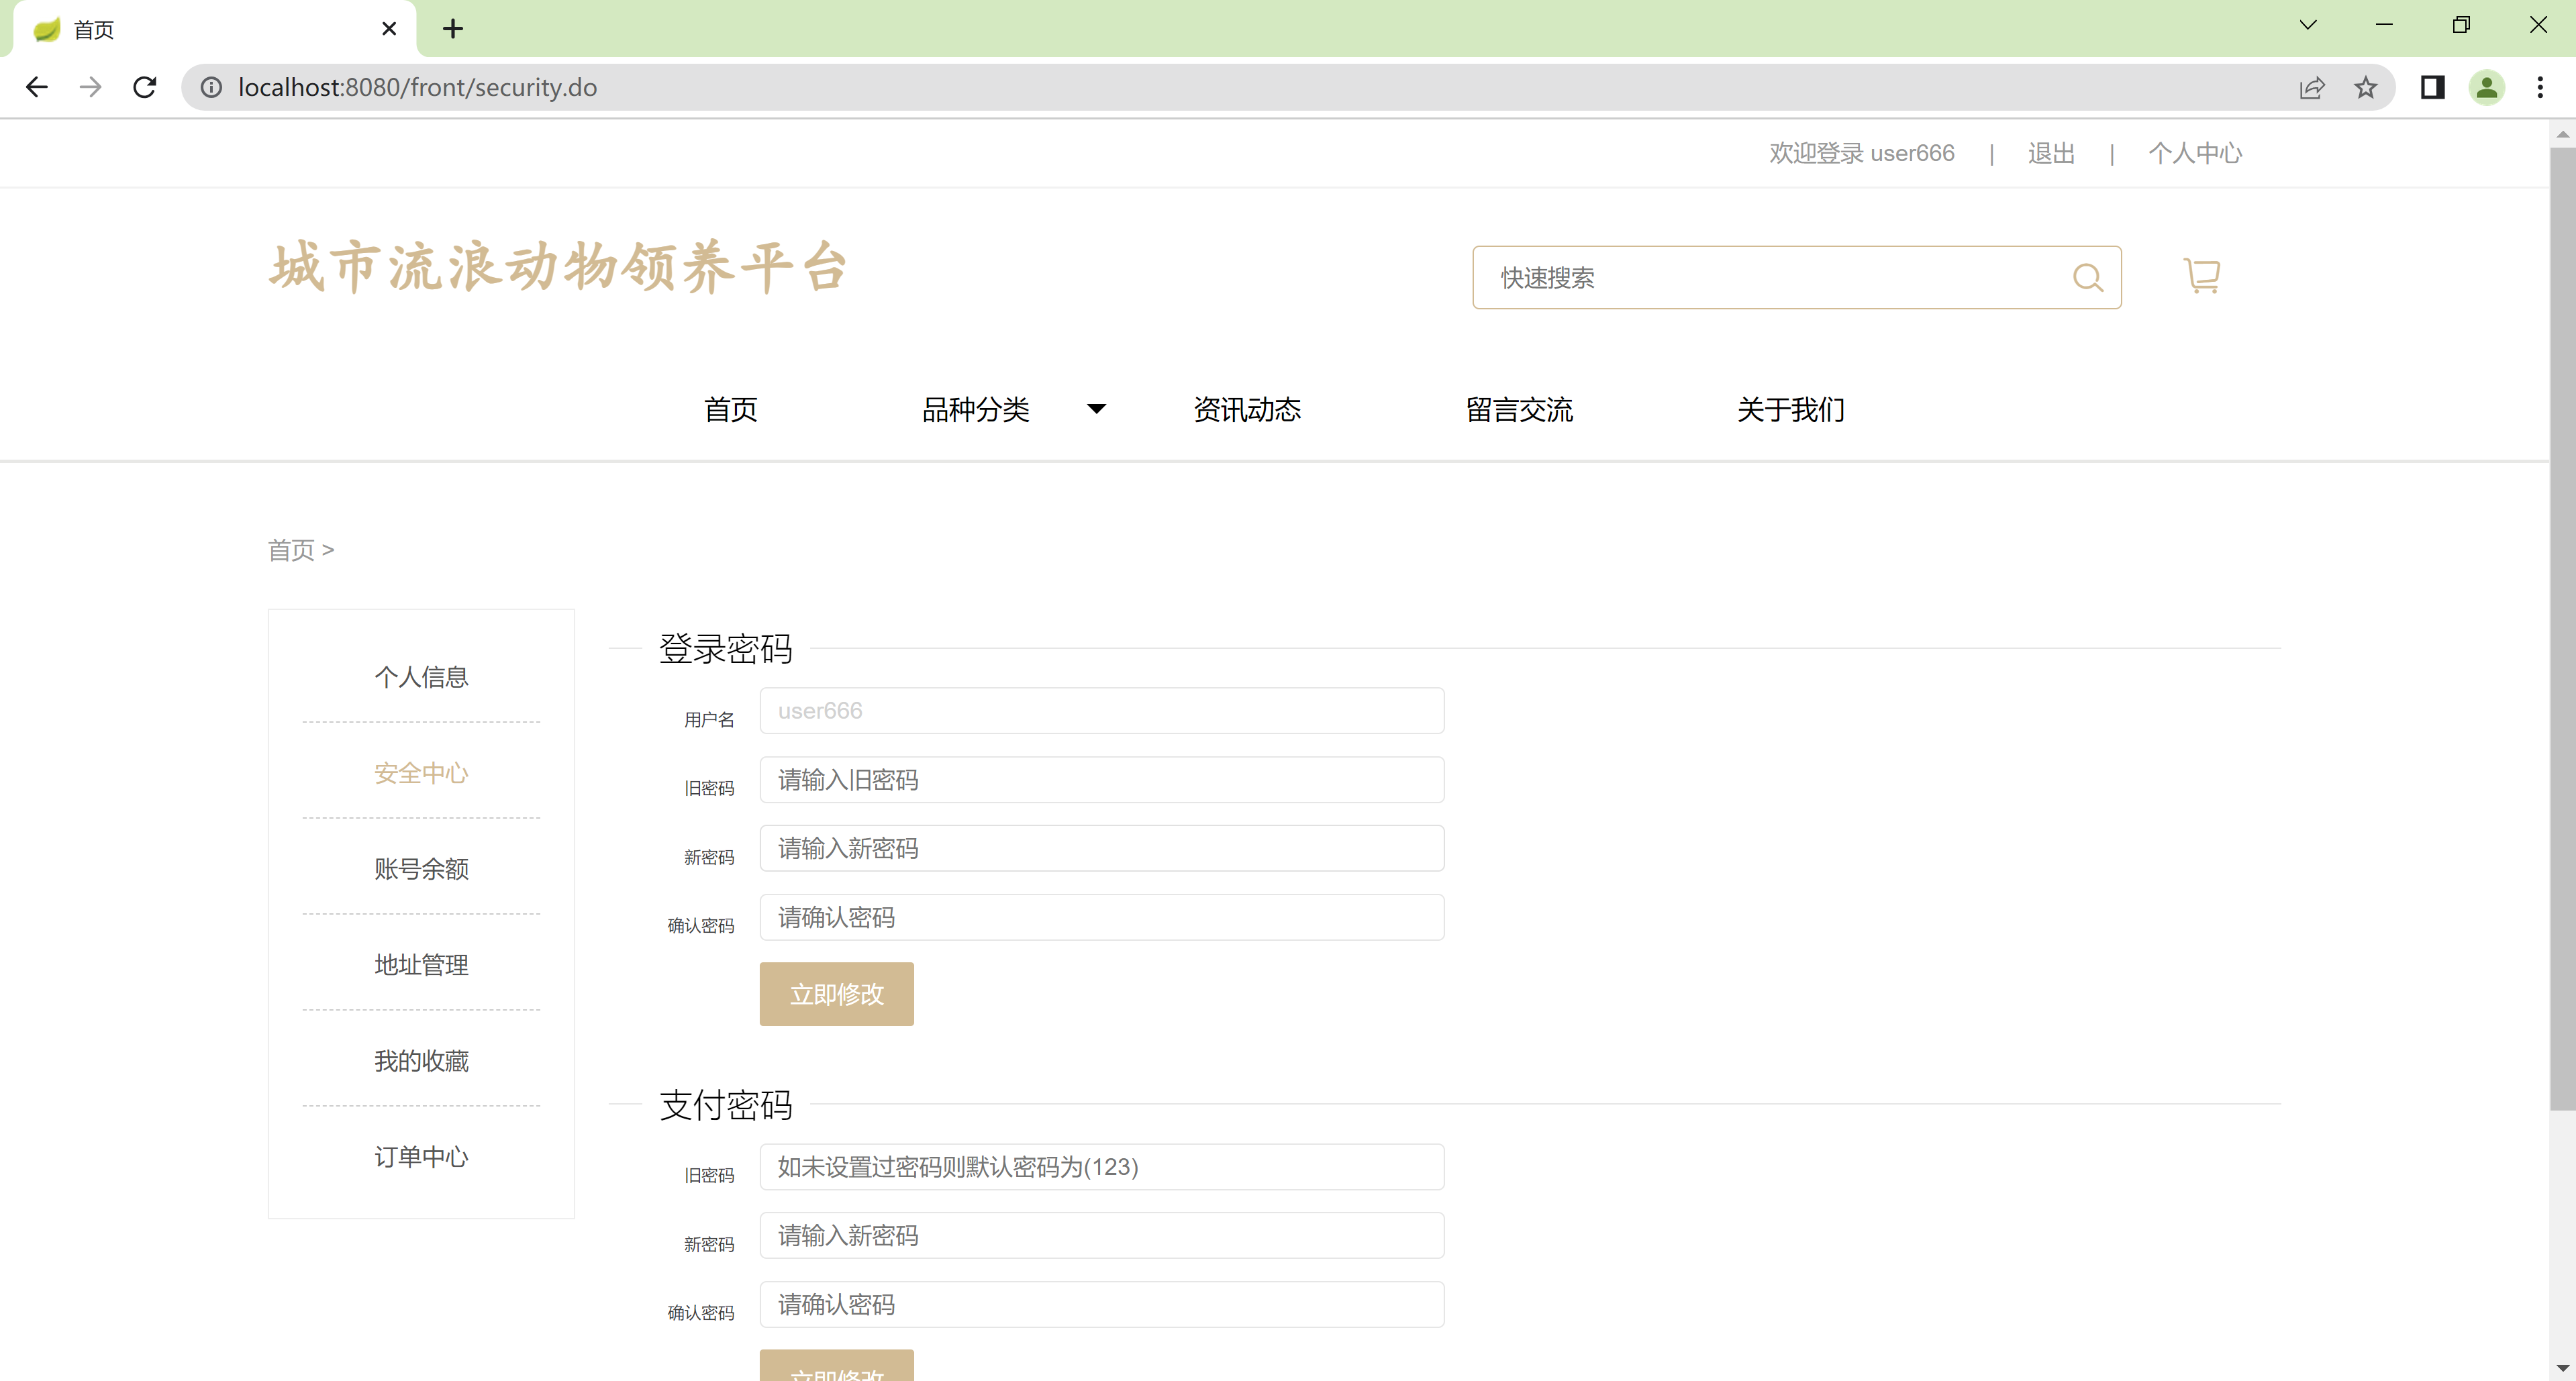This screenshot has width=2576, height=1381.
Task: Share this page icon in address bar
Action: point(2311,87)
